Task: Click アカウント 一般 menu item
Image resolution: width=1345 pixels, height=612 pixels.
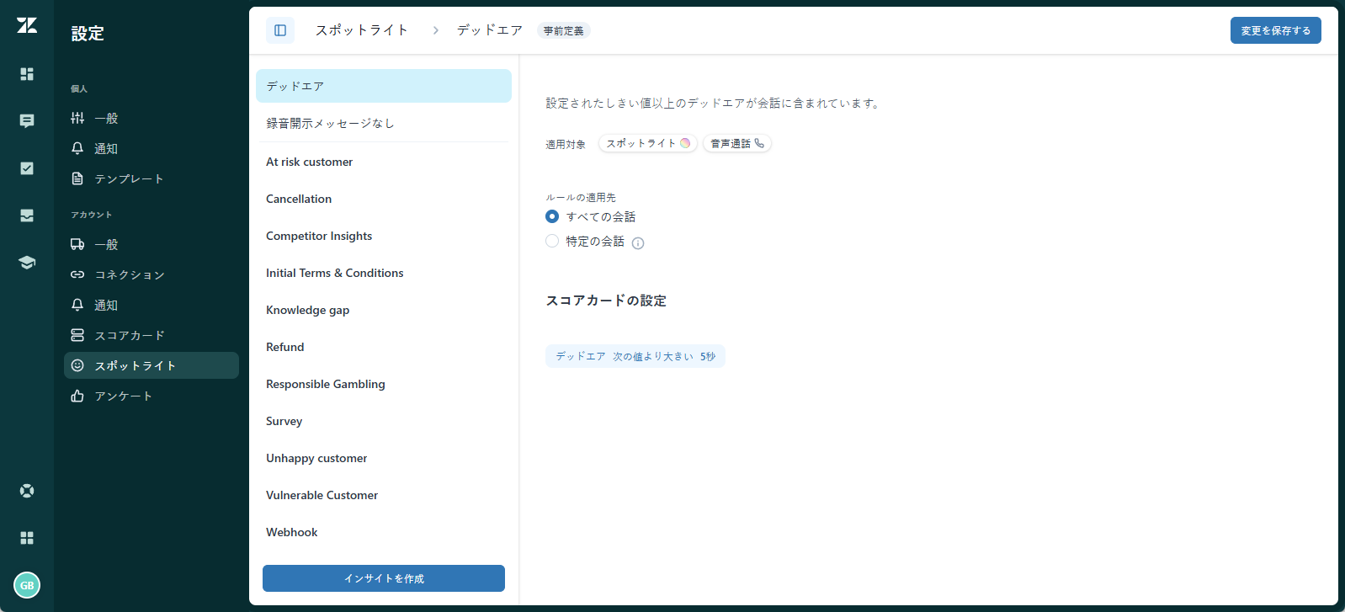Action: click(152, 244)
